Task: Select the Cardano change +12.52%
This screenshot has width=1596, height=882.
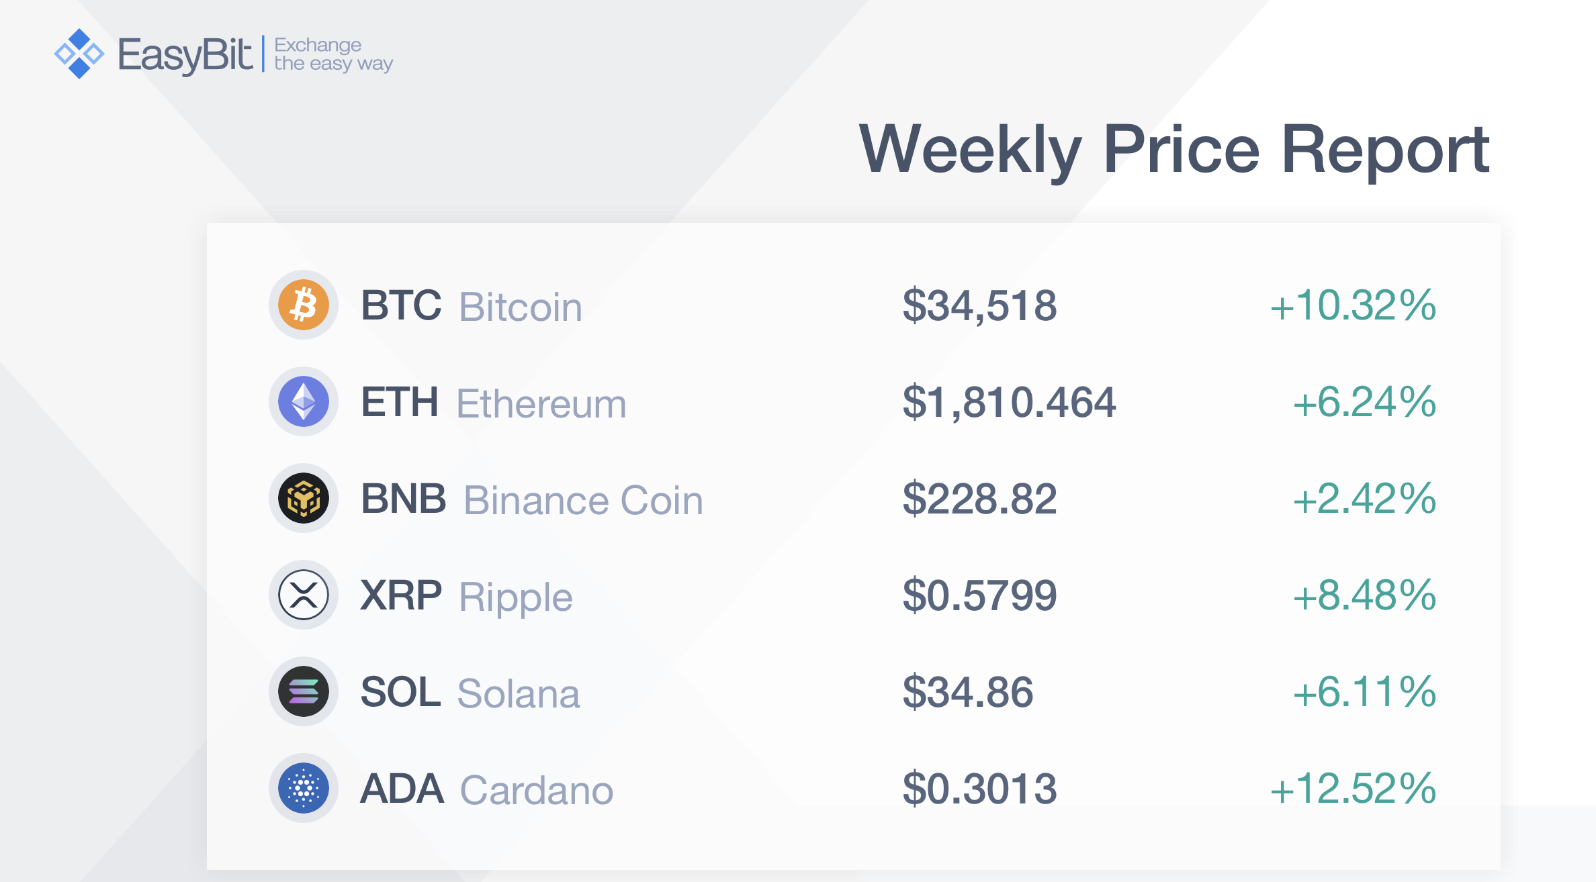Action: coord(1353,789)
